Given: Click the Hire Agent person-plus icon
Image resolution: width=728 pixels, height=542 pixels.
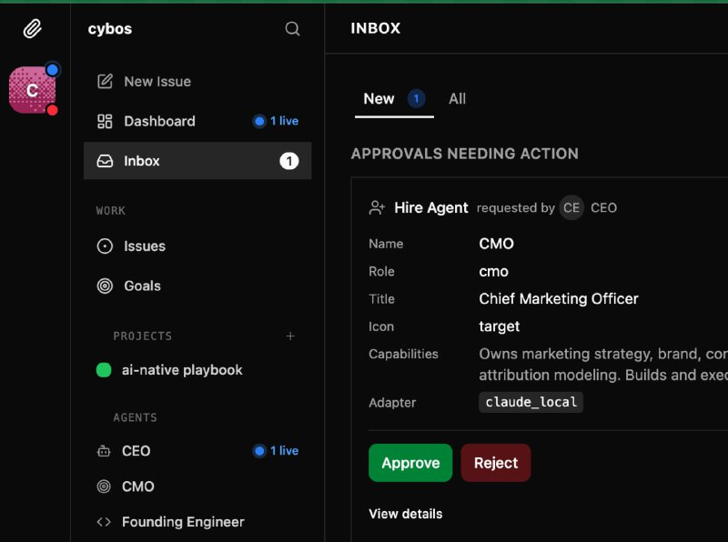Looking at the screenshot, I should [x=377, y=208].
